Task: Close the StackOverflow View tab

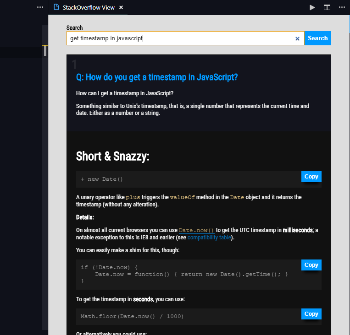Action: tap(121, 8)
